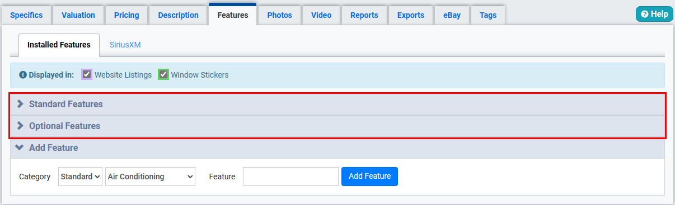Screen dimensions: 675x205
Task: Expand Standard Features chevron arrow
Action: point(20,104)
